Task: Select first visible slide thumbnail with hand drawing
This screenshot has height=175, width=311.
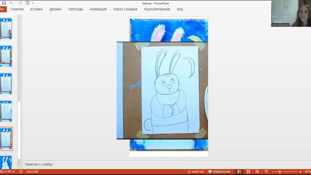Action: coord(6,29)
